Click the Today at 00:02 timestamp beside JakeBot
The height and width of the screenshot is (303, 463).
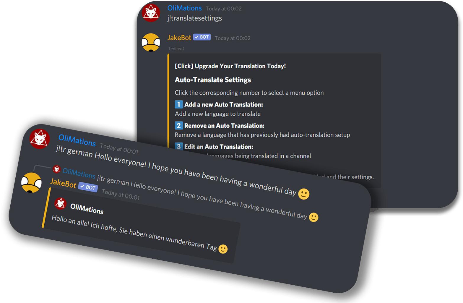point(233,38)
